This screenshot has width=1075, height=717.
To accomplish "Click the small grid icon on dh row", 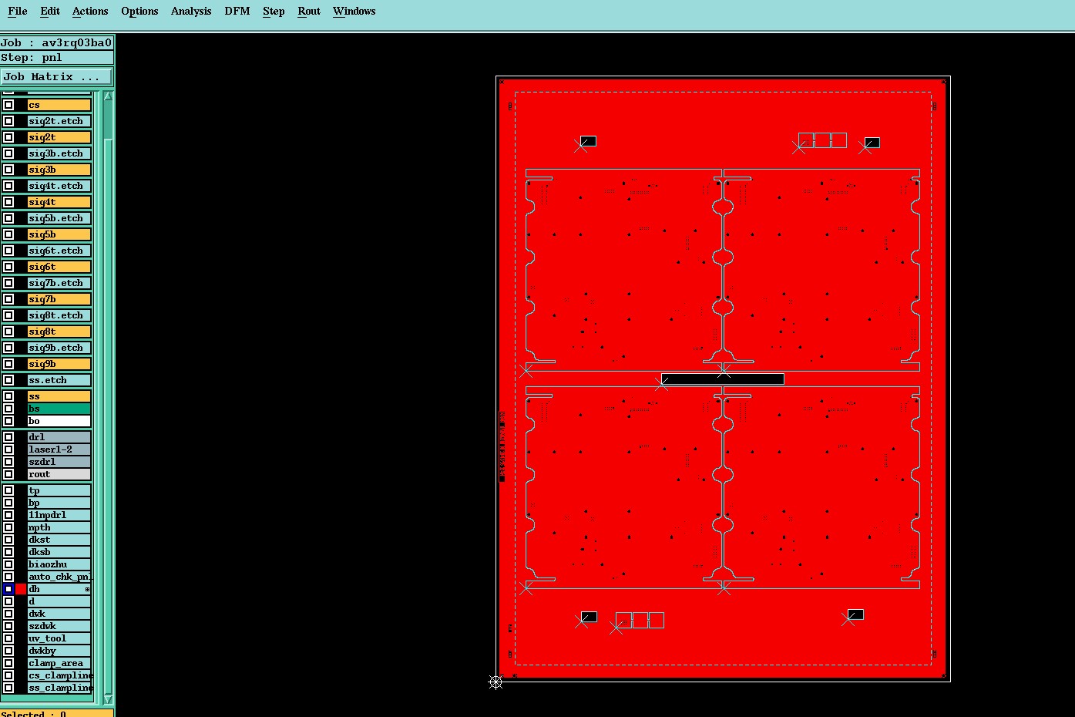I will [x=87, y=589].
